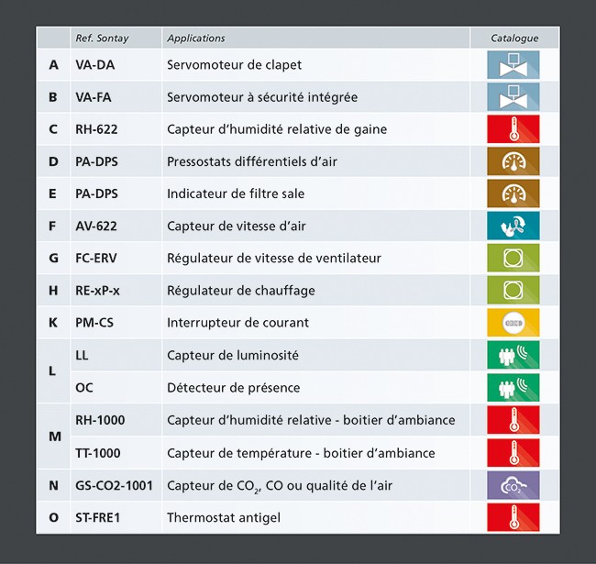Click the purple CO2 cloud icon
This screenshot has width=596, height=564.
(513, 485)
